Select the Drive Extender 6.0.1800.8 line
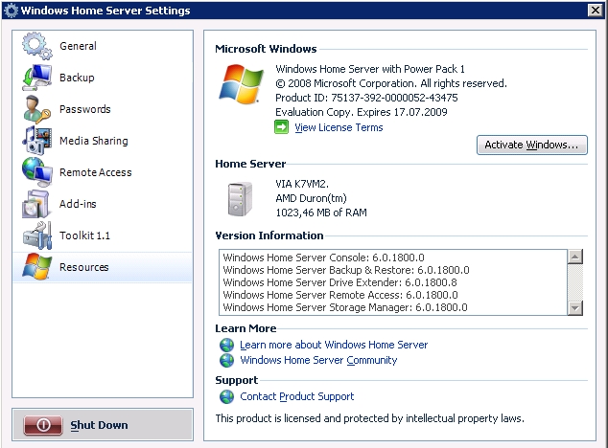Viewport: 608px width, 448px height. click(x=339, y=282)
